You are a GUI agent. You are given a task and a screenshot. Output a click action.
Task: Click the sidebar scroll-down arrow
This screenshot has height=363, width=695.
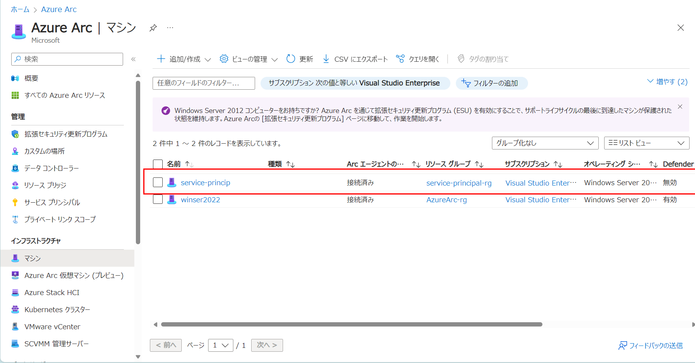click(138, 356)
